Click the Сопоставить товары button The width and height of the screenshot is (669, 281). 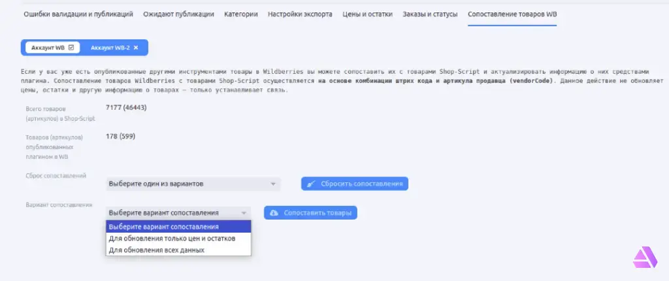[310, 212]
